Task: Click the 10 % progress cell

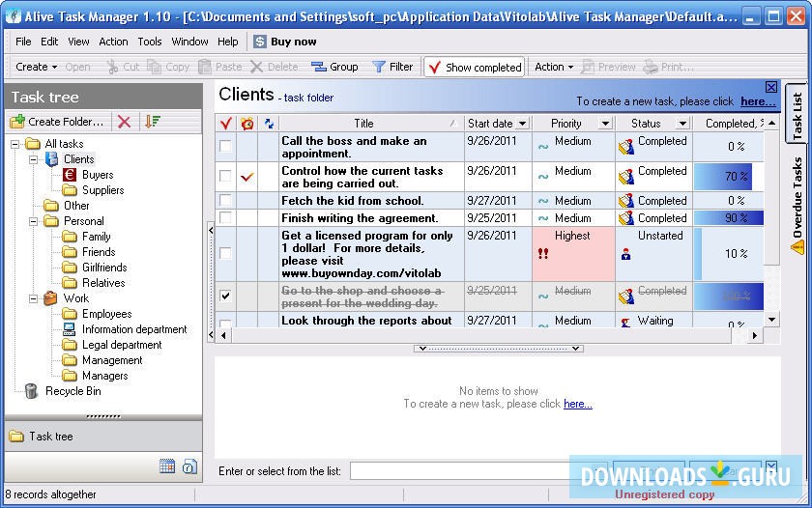Action: 729,253
